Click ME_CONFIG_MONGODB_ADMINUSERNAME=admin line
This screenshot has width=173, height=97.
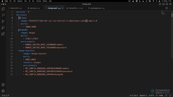pyautogui.click(x=47, y=68)
